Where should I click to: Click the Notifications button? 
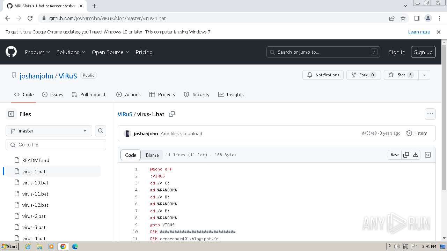click(x=323, y=75)
